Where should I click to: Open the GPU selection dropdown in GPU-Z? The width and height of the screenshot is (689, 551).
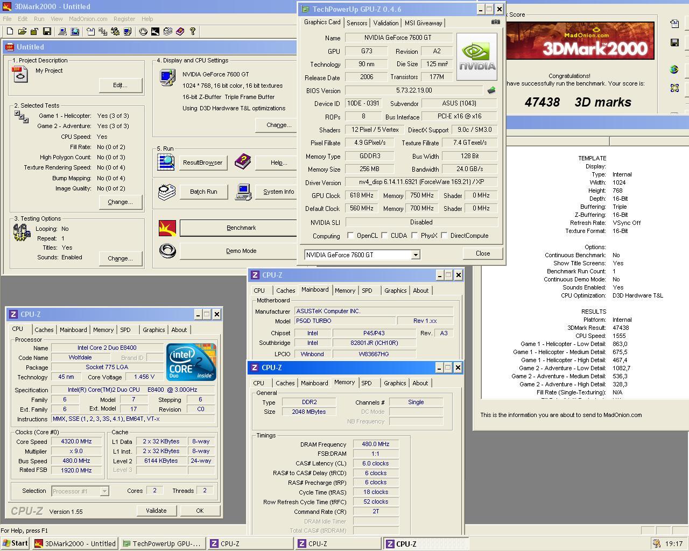[x=416, y=255]
